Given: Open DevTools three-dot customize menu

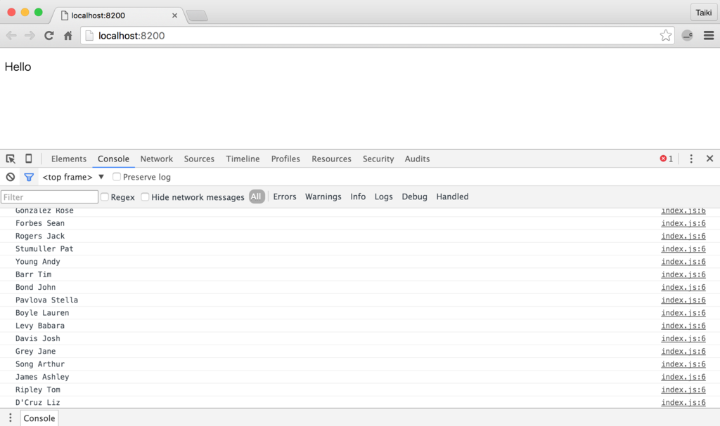Looking at the screenshot, I should [691, 159].
